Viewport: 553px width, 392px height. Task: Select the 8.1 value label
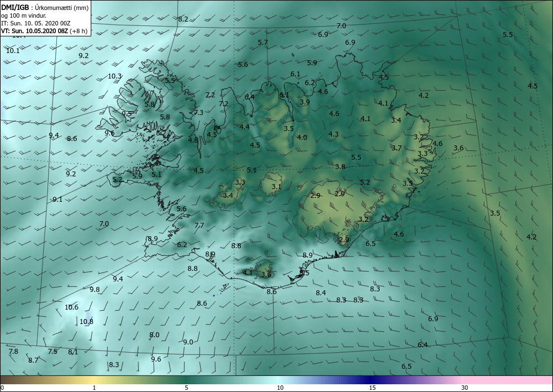pos(73,352)
